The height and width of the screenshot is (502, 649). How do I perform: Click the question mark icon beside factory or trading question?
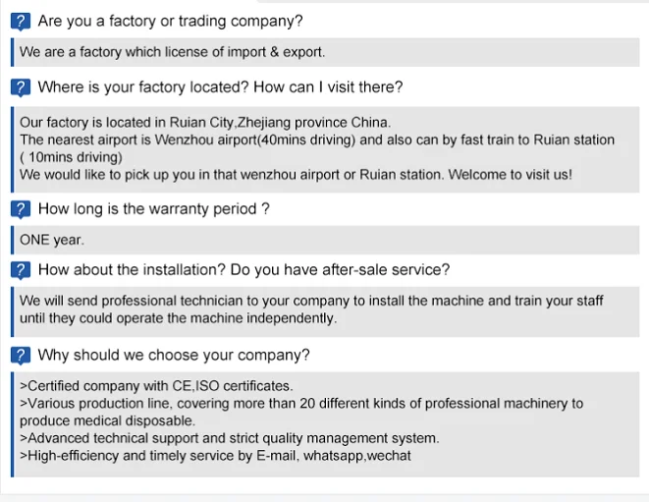click(x=22, y=22)
